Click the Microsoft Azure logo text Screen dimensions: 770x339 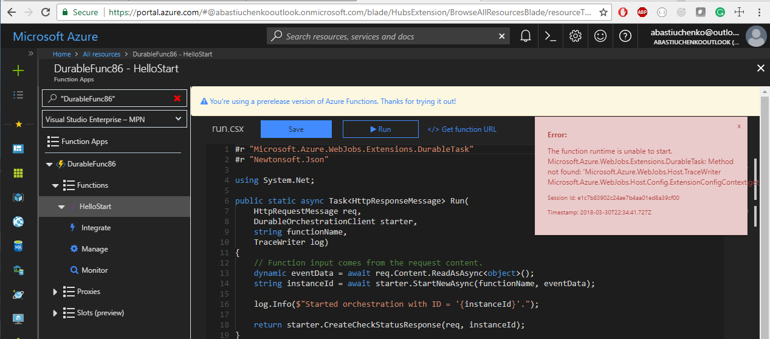pos(55,36)
